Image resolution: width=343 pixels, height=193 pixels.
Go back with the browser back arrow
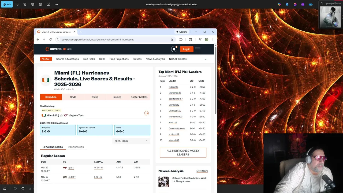tap(38, 39)
